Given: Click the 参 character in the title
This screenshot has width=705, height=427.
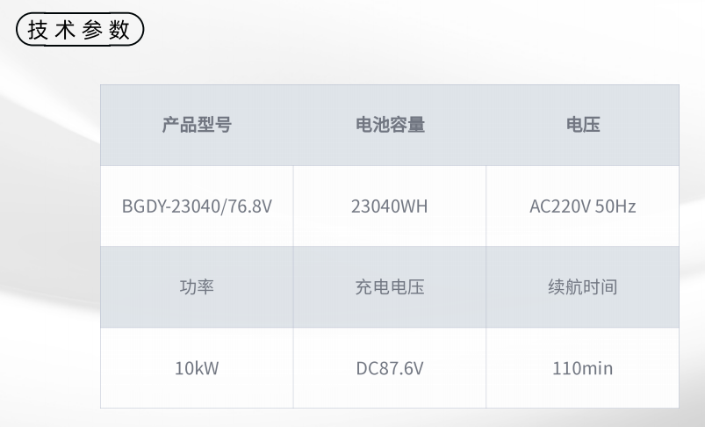Looking at the screenshot, I should [92, 30].
